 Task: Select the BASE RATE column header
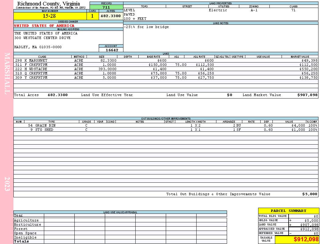click(154, 56)
